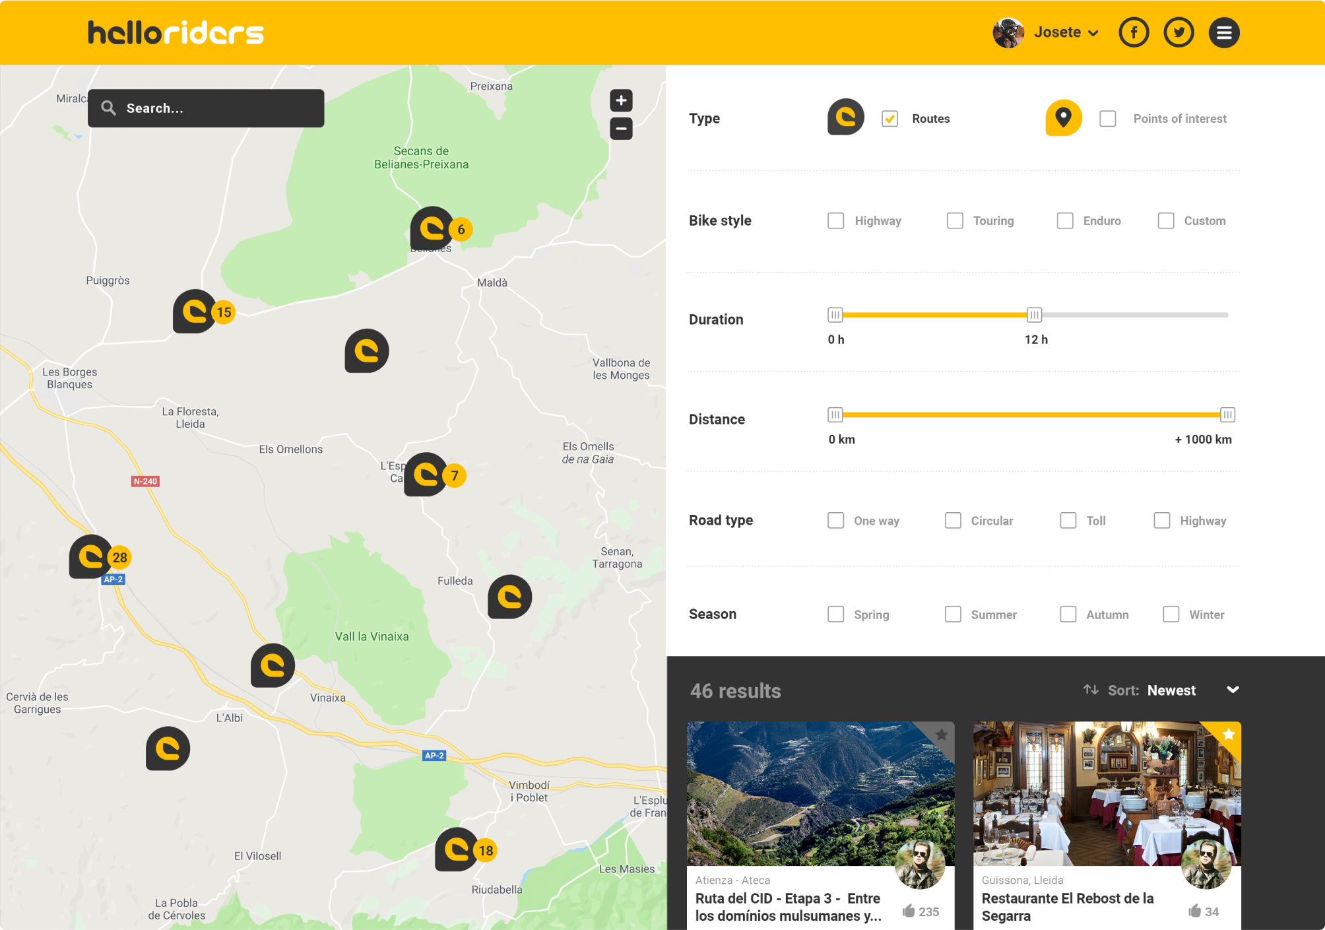The height and width of the screenshot is (930, 1325).
Task: Click the helloriders logo
Action: (x=176, y=32)
